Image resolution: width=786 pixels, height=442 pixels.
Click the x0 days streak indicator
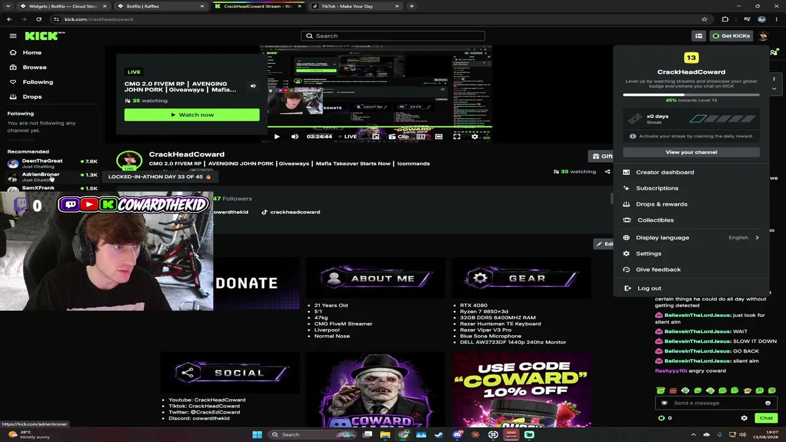coord(691,119)
